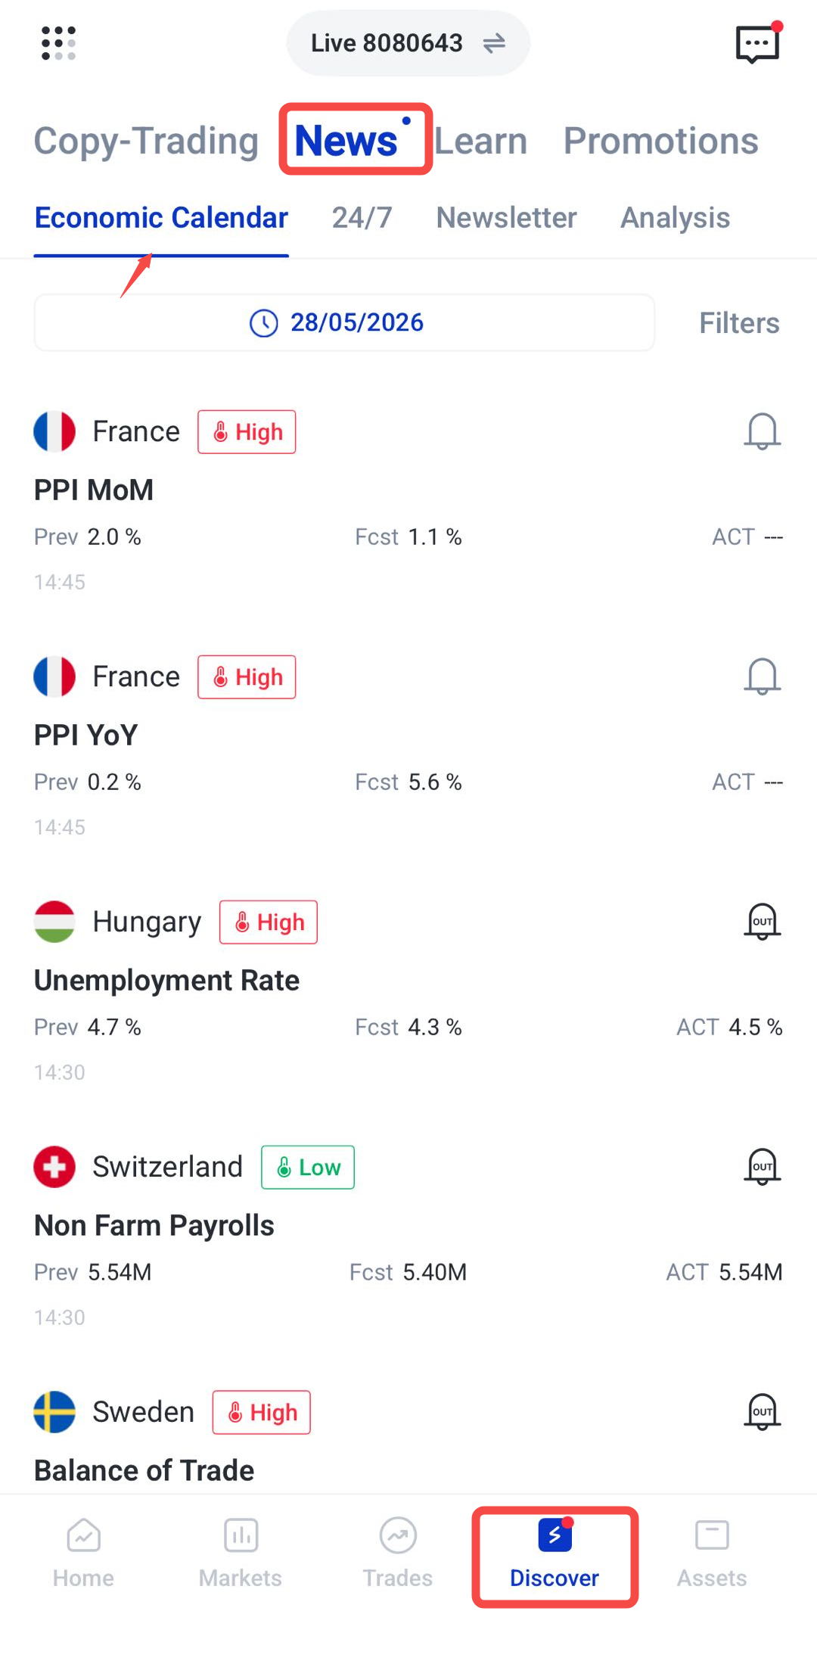Switch to the Copy-Trading tab

tap(146, 141)
